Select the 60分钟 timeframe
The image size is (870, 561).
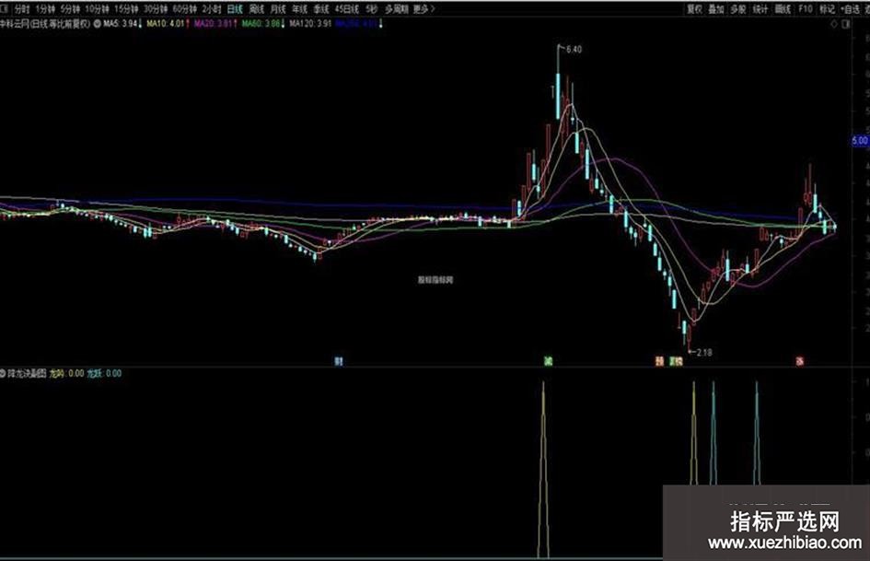coord(185,9)
